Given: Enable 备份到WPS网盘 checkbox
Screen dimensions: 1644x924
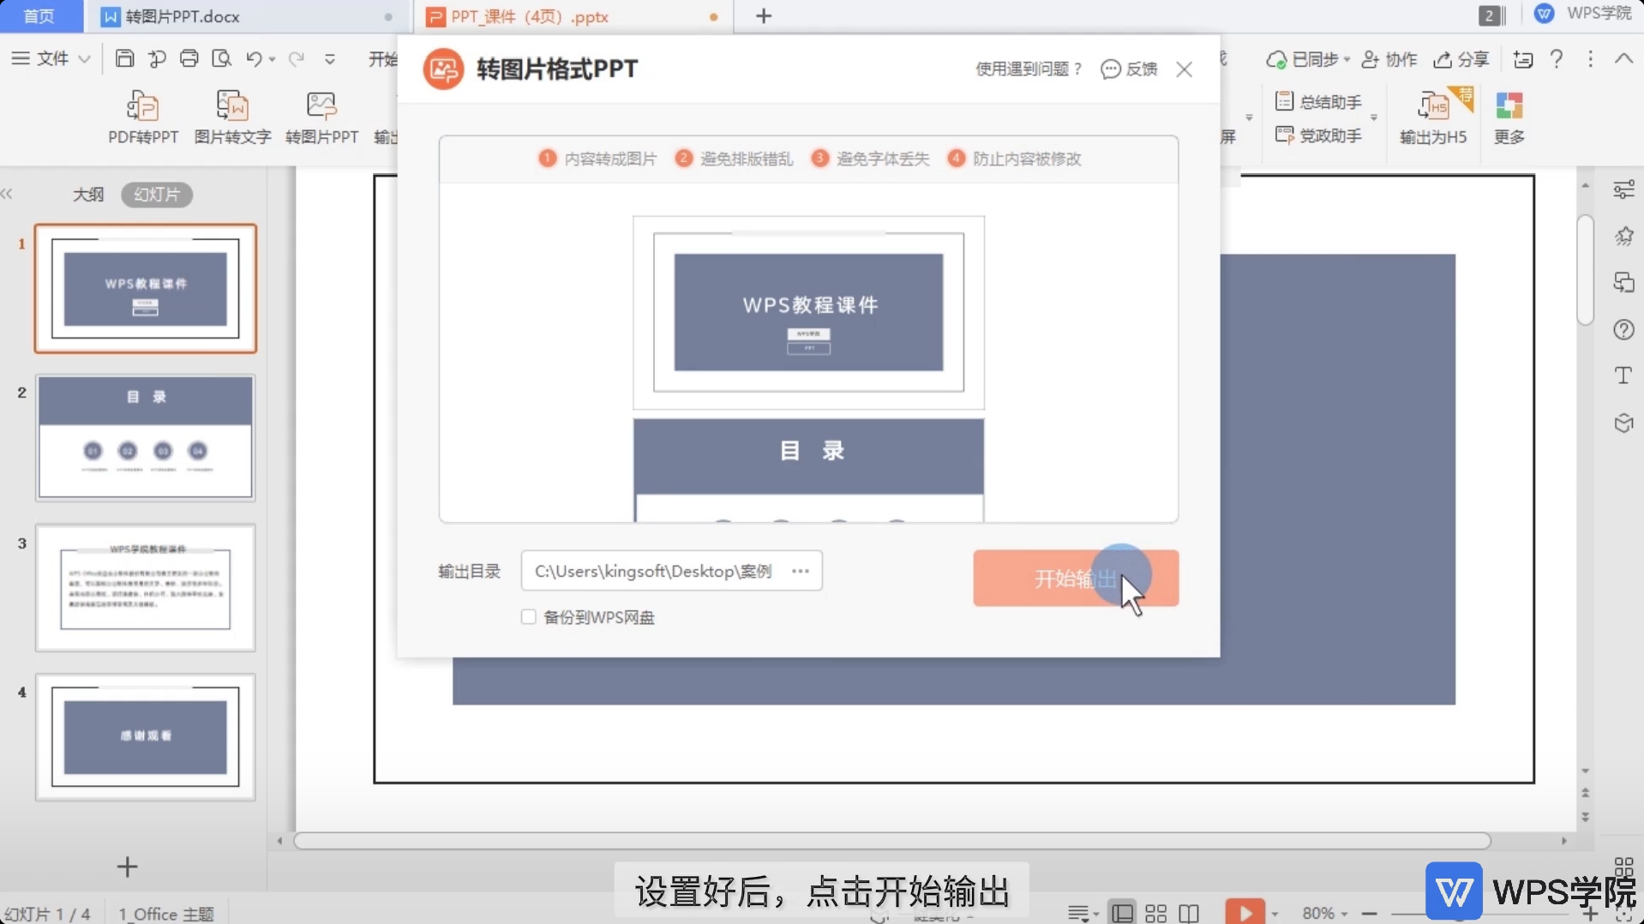Looking at the screenshot, I should click(x=528, y=617).
